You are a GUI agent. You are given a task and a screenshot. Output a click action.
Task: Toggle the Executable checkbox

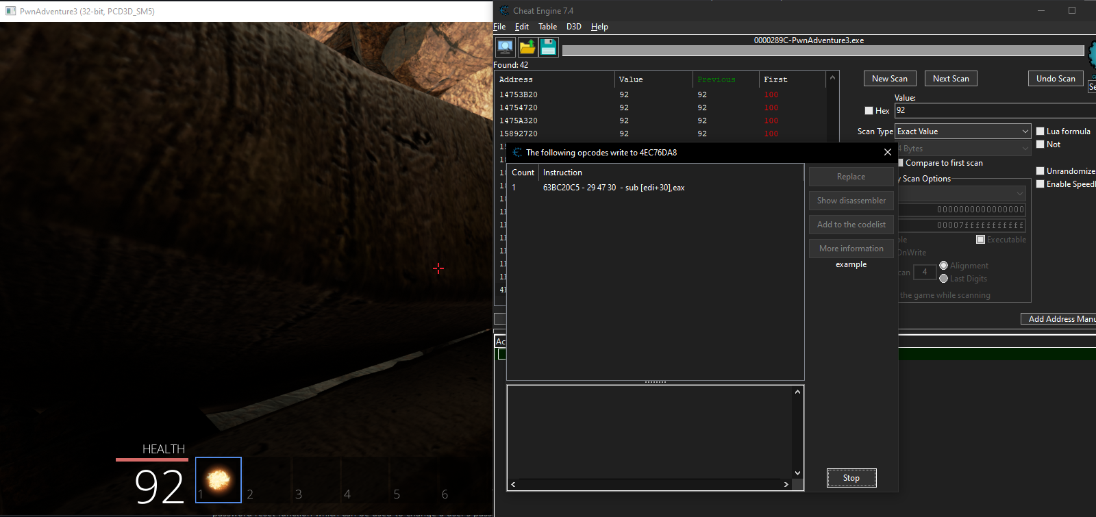[x=980, y=240]
